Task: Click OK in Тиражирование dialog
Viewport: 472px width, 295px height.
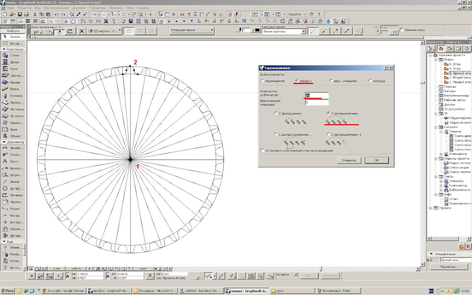Action: click(x=377, y=160)
